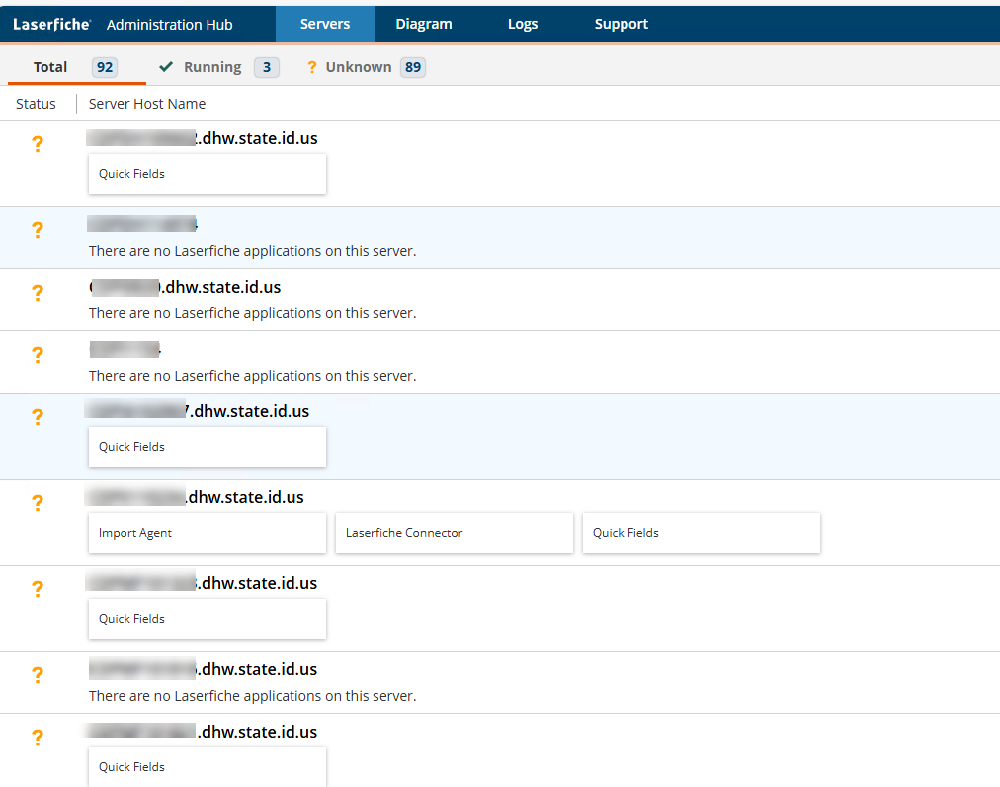
Task: Click the fifth server row's unknown status icon
Action: (38, 416)
